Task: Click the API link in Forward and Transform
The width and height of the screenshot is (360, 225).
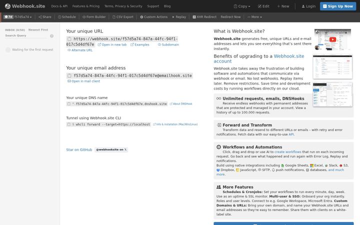Action: pos(291,134)
